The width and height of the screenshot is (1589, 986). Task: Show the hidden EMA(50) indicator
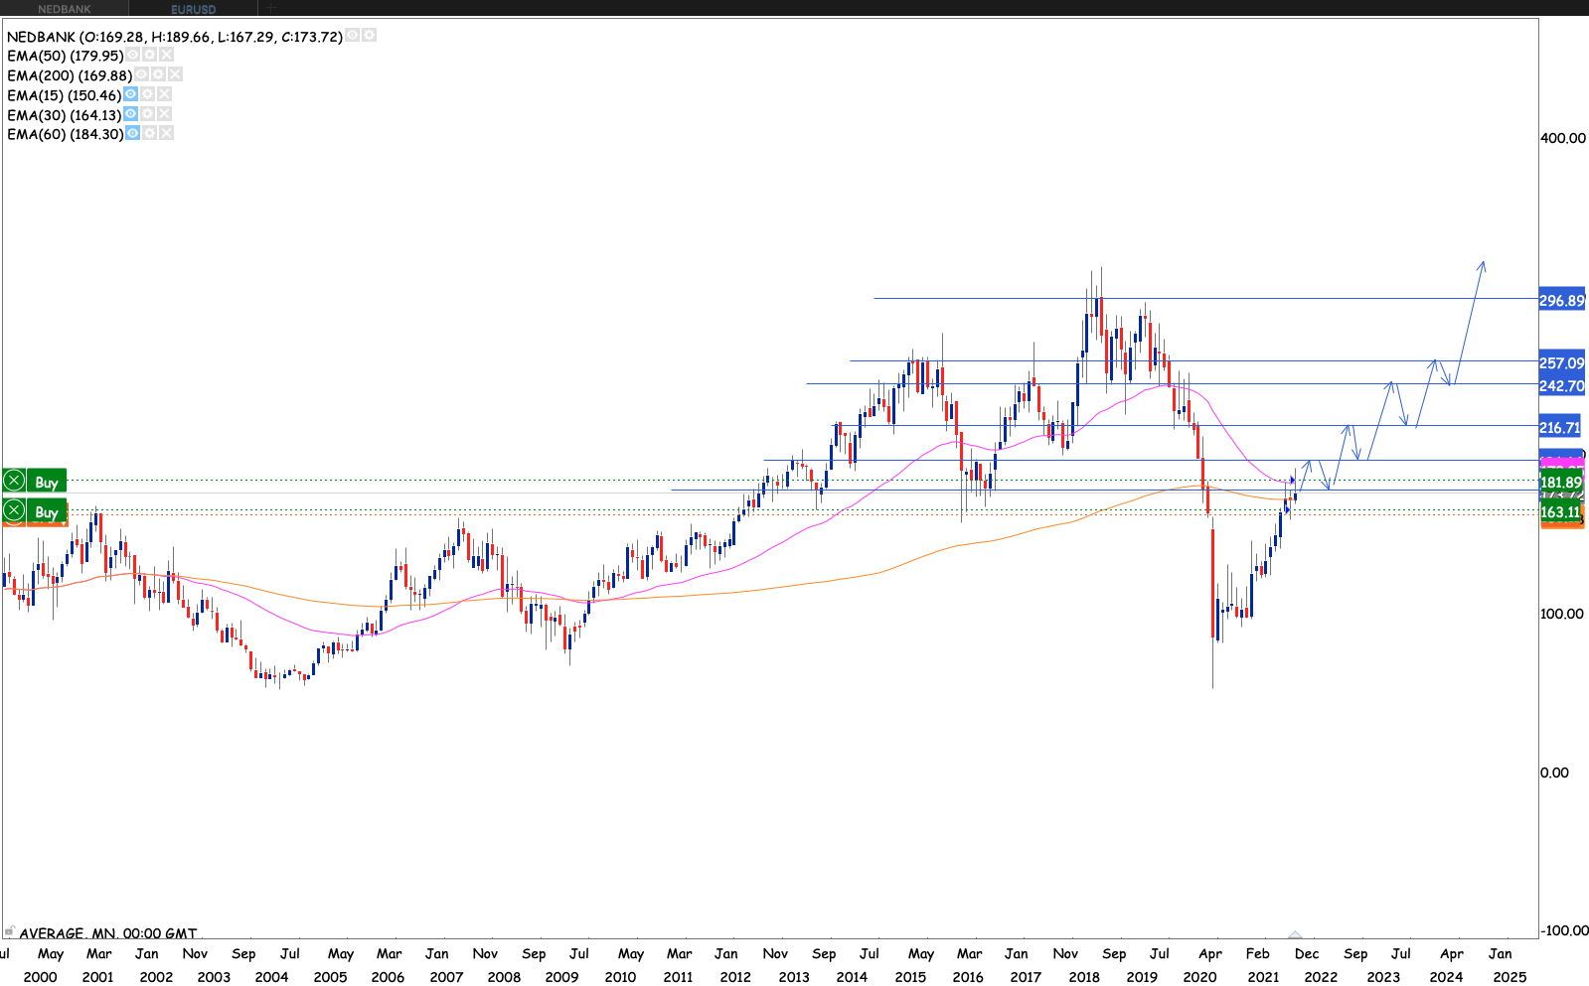coord(133,56)
